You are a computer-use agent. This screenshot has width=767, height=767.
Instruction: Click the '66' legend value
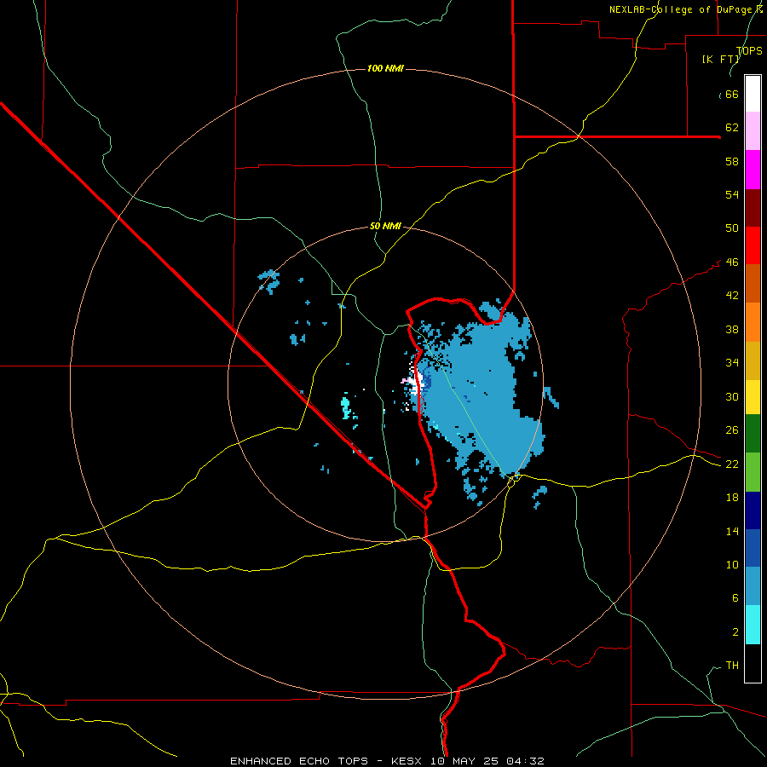(x=732, y=95)
